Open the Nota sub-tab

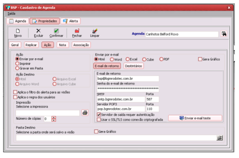63,45
